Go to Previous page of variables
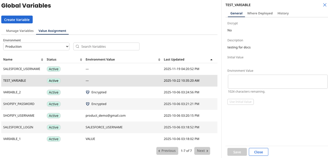Viewport: 328px width, 158px height. point(167,151)
